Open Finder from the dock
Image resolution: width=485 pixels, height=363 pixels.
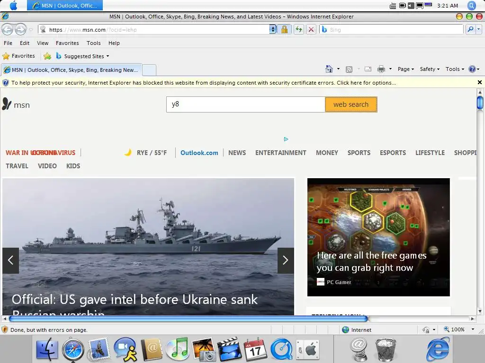point(47,350)
